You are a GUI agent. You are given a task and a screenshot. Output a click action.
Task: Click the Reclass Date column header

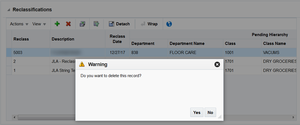(x=117, y=39)
